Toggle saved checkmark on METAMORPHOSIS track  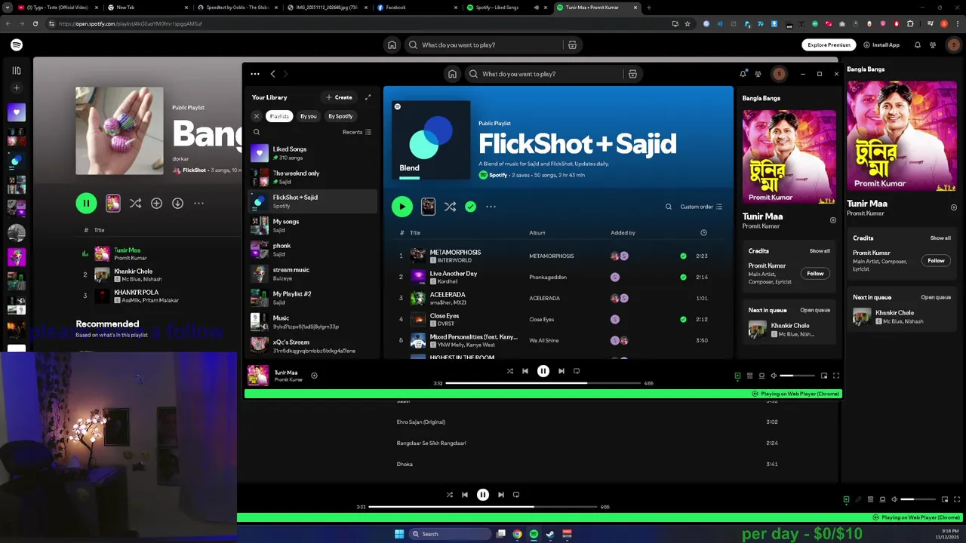coord(683,256)
